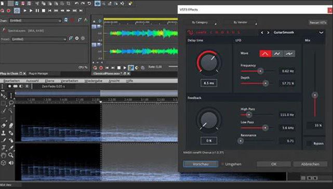Select the Clone Stamp tool in SpectraLayers

tap(3, 133)
